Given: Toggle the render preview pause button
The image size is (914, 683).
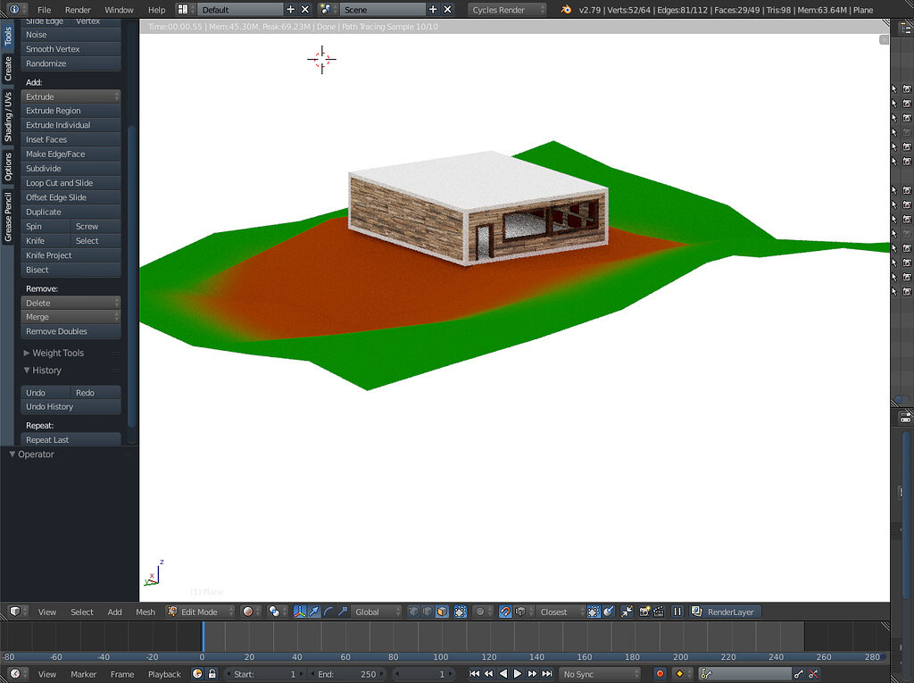Looking at the screenshot, I should (x=677, y=612).
